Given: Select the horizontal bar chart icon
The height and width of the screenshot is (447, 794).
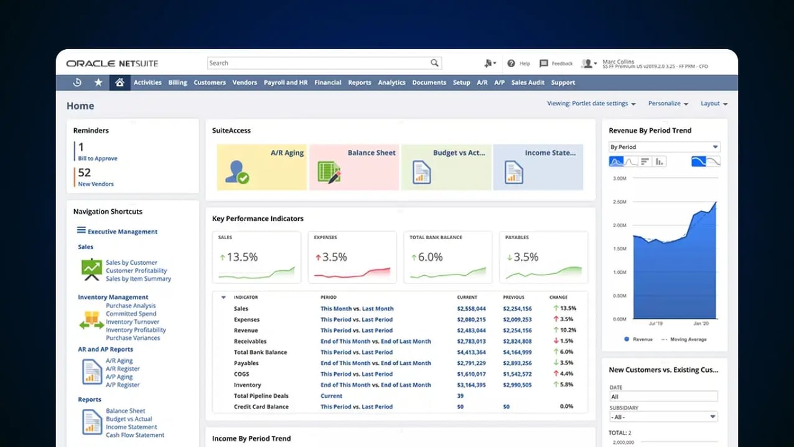Looking at the screenshot, I should pos(645,161).
